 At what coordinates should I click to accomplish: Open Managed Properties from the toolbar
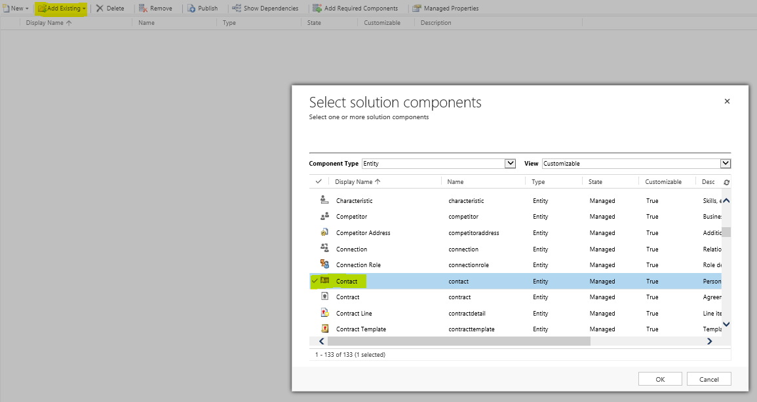[x=445, y=8]
